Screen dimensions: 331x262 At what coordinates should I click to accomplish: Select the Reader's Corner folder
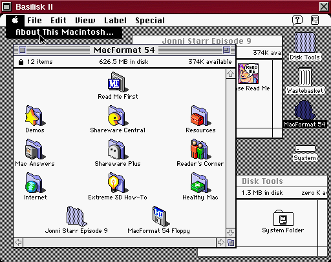tap(200, 149)
